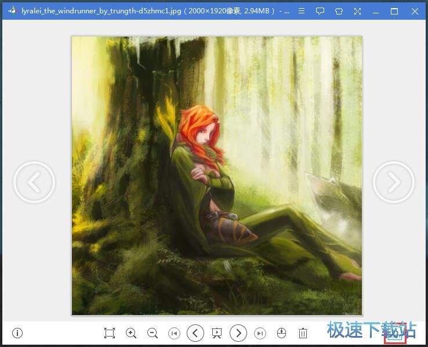Click the app logo in title bar
The width and height of the screenshot is (428, 347).
(12, 11)
